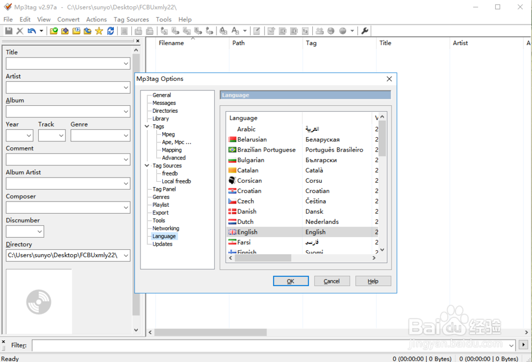
Task: Open the Actions menu
Action: [96, 19]
